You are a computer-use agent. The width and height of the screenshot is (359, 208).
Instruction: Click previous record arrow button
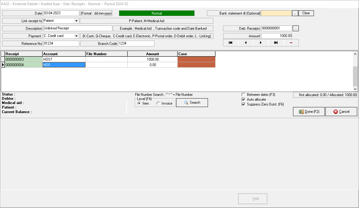(245, 43)
